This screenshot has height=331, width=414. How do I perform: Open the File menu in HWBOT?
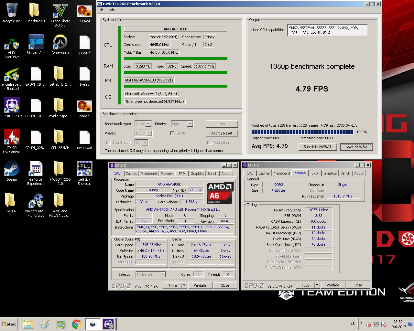point(101,10)
